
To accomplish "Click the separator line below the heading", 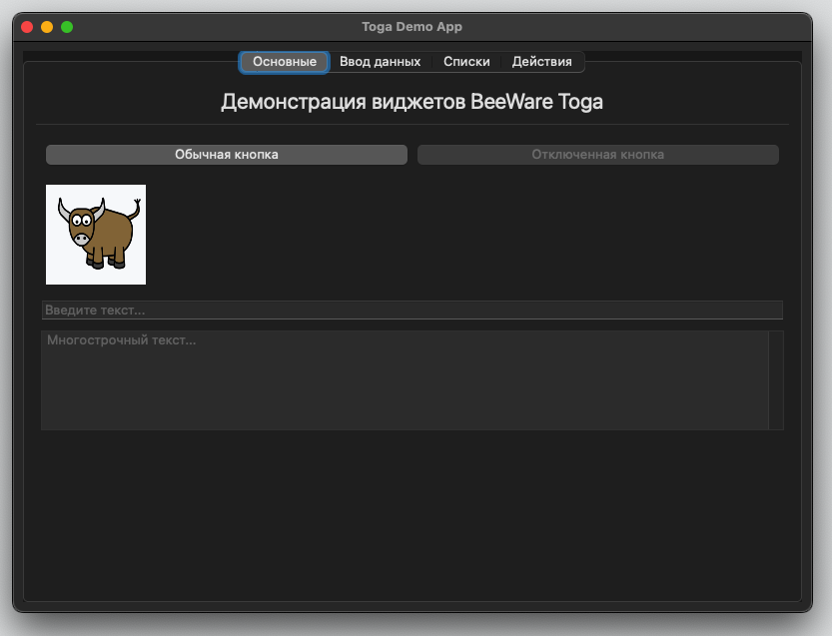I will [x=412, y=123].
